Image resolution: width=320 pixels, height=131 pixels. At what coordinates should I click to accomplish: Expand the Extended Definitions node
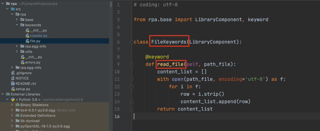(12, 116)
